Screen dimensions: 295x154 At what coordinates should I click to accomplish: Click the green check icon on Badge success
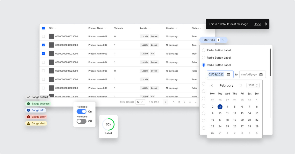coord(28,103)
